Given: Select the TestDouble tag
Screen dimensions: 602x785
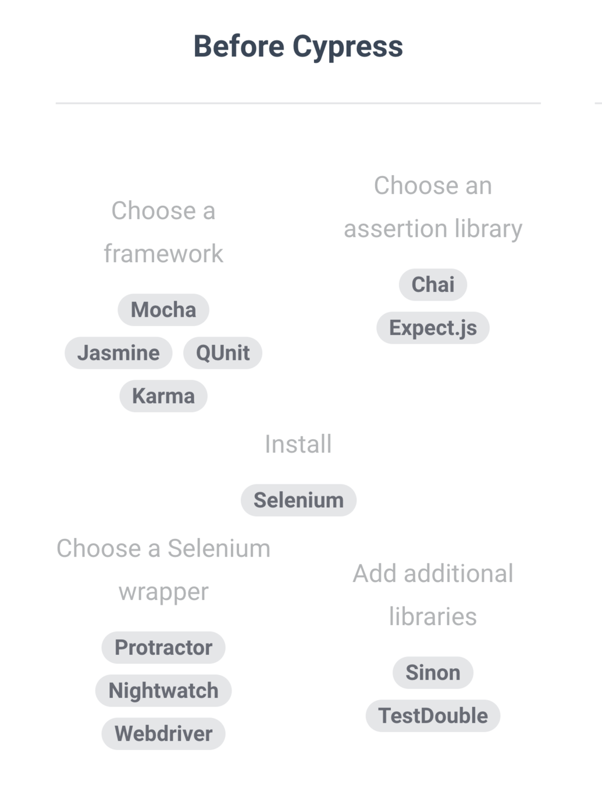Looking at the screenshot, I should click(433, 716).
